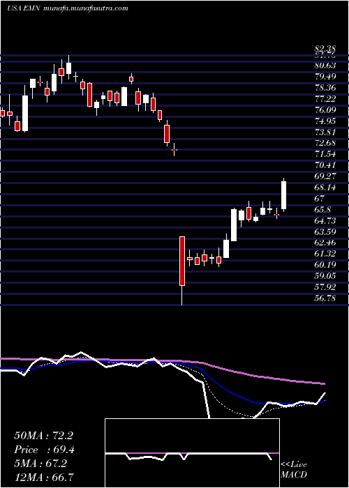
Task: Click the 67 price level label
Action: pyautogui.click(x=320, y=199)
